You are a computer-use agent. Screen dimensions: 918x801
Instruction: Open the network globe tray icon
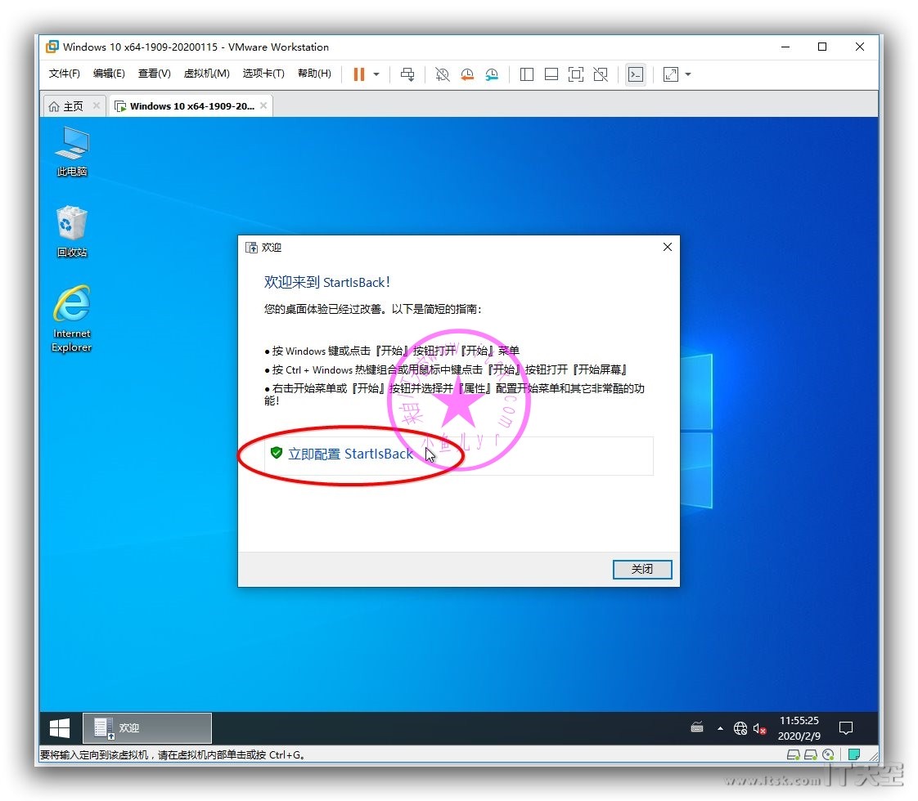740,728
